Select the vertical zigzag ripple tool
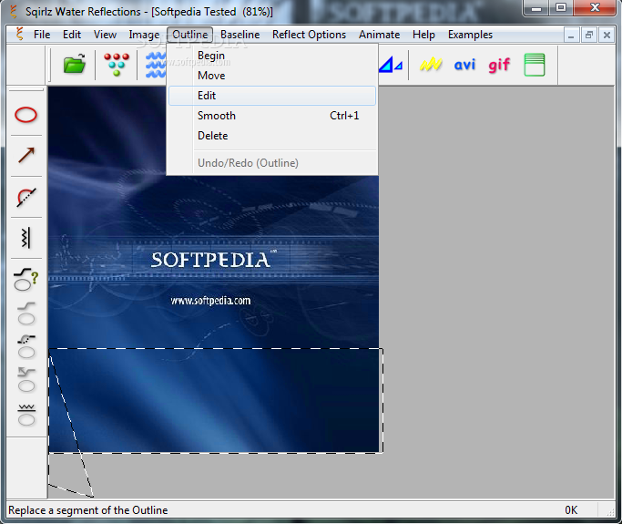The image size is (622, 524). 25,238
